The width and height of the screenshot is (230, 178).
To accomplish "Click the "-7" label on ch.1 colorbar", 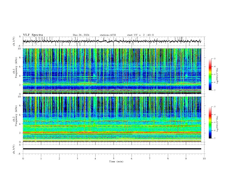I will click(214, 90).
